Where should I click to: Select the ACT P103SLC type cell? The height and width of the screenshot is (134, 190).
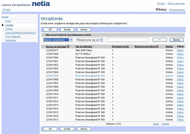83,54
